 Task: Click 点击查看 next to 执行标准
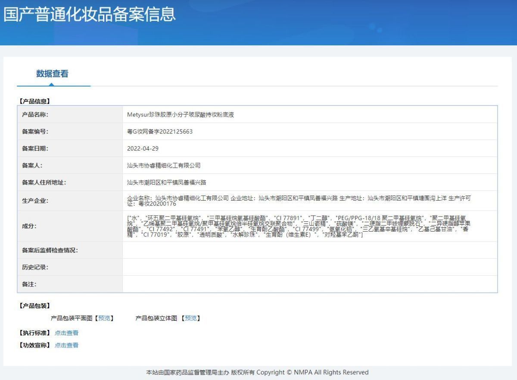[67, 333]
